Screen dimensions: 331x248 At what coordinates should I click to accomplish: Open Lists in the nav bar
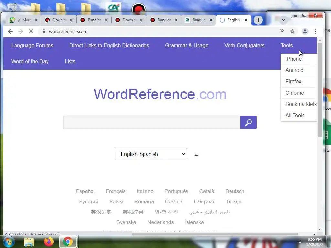tap(70, 62)
